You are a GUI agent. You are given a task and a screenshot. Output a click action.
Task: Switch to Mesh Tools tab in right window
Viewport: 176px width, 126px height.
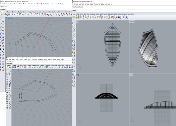coord(120,14)
